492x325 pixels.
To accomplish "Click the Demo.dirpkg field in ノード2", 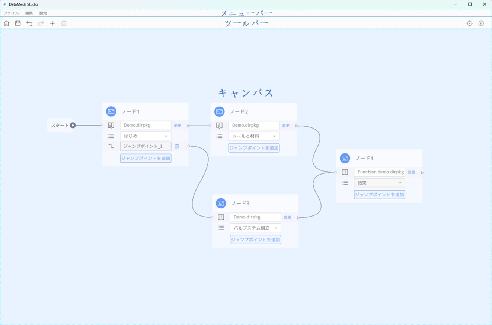I will 254,126.
